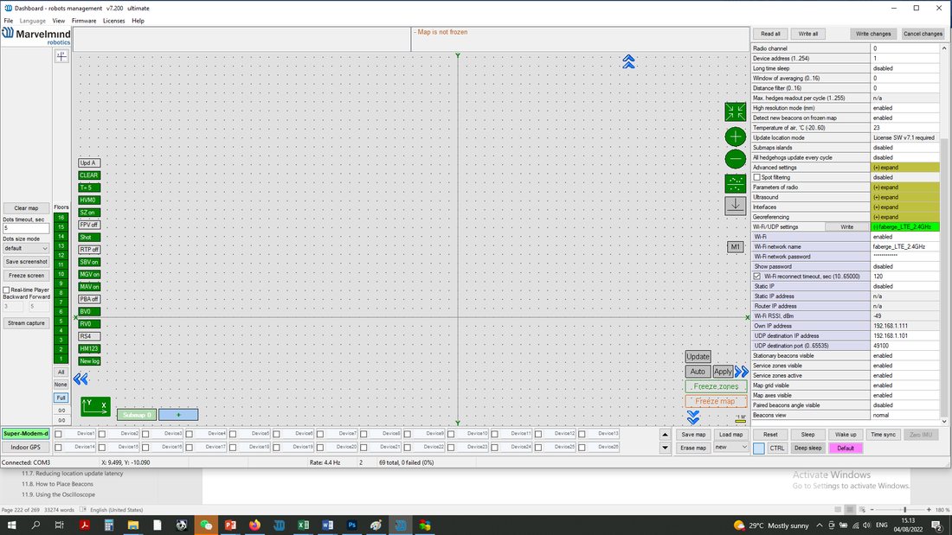Image resolution: width=952 pixels, height=535 pixels.
Task: Toggle the Spot filtering checkbox
Action: [x=756, y=177]
